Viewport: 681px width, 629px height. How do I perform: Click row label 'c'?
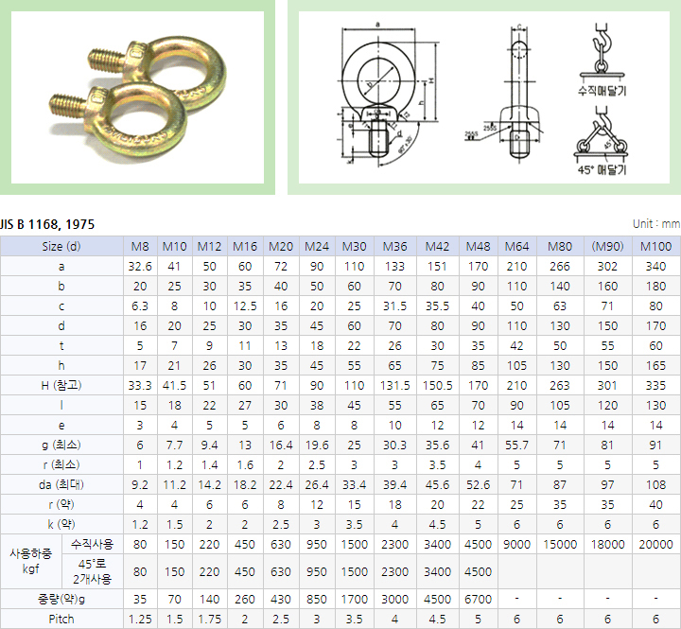click(x=61, y=306)
